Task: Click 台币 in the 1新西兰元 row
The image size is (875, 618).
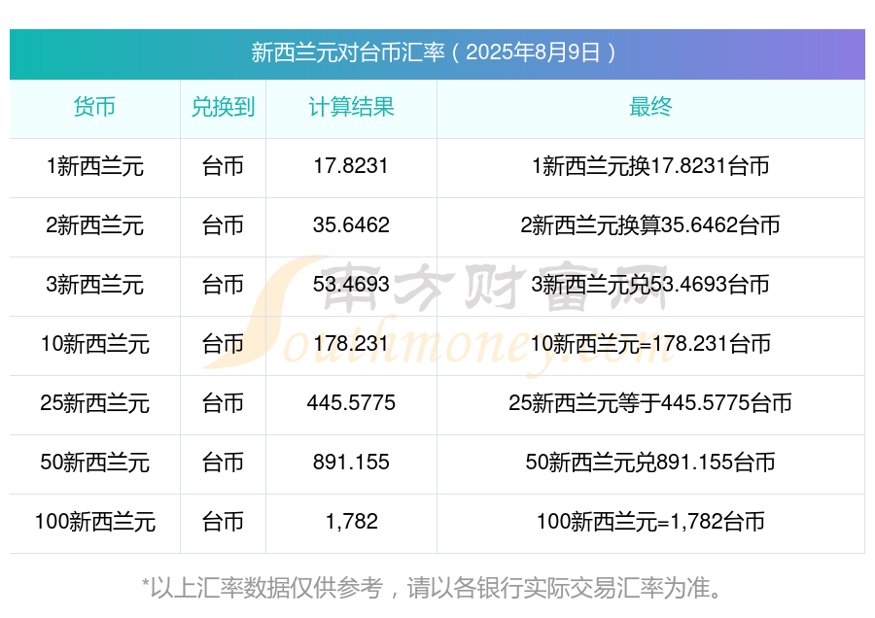Action: [x=223, y=166]
